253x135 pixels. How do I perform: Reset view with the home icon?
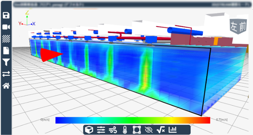tap(6, 85)
